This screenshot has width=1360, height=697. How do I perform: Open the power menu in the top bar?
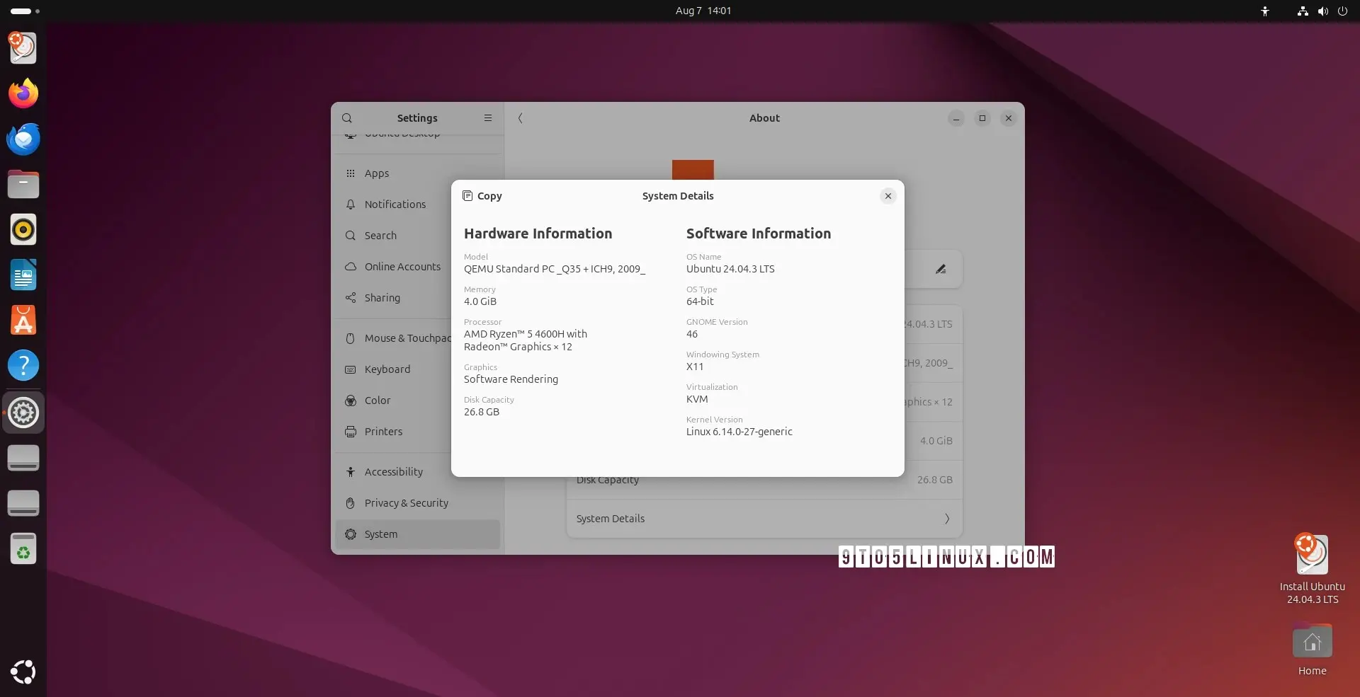(x=1344, y=11)
